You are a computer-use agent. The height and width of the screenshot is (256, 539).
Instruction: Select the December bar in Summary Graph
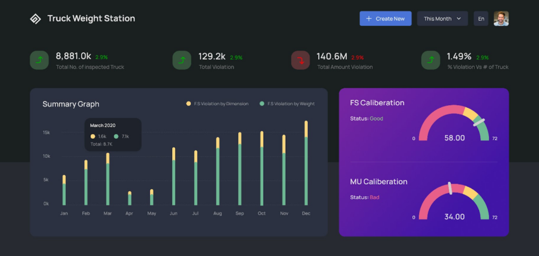click(306, 163)
